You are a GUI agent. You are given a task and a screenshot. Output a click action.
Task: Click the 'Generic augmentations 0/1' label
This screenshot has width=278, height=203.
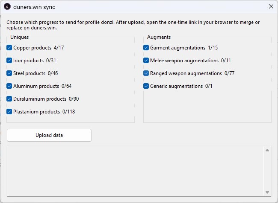click(x=181, y=86)
